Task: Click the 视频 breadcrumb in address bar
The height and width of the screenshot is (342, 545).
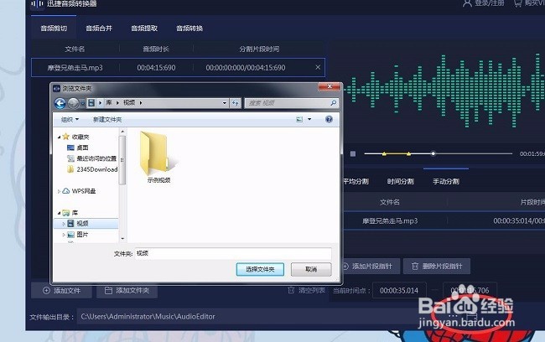Action: pyautogui.click(x=129, y=102)
